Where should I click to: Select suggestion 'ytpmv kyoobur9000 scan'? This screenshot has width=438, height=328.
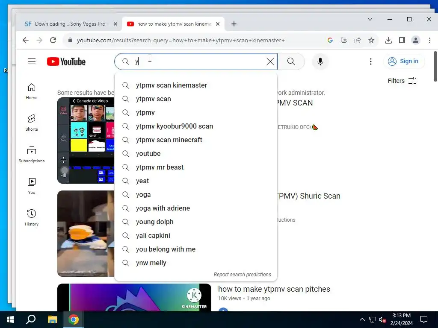[x=196, y=126]
